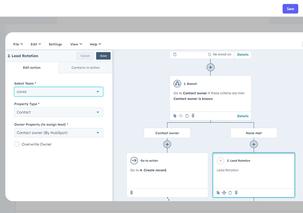Clone the Lead Rotation action
The width and height of the screenshot is (303, 213).
(218, 193)
